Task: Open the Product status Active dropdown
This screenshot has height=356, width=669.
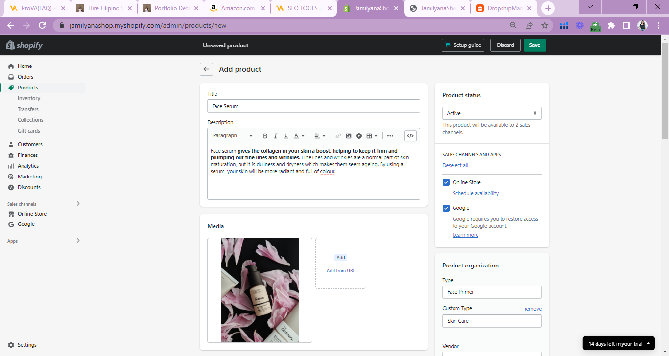Action: point(492,113)
